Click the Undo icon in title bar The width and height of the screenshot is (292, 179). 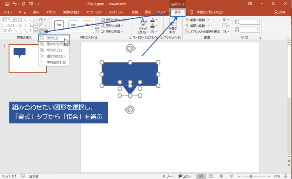[x=15, y=4]
